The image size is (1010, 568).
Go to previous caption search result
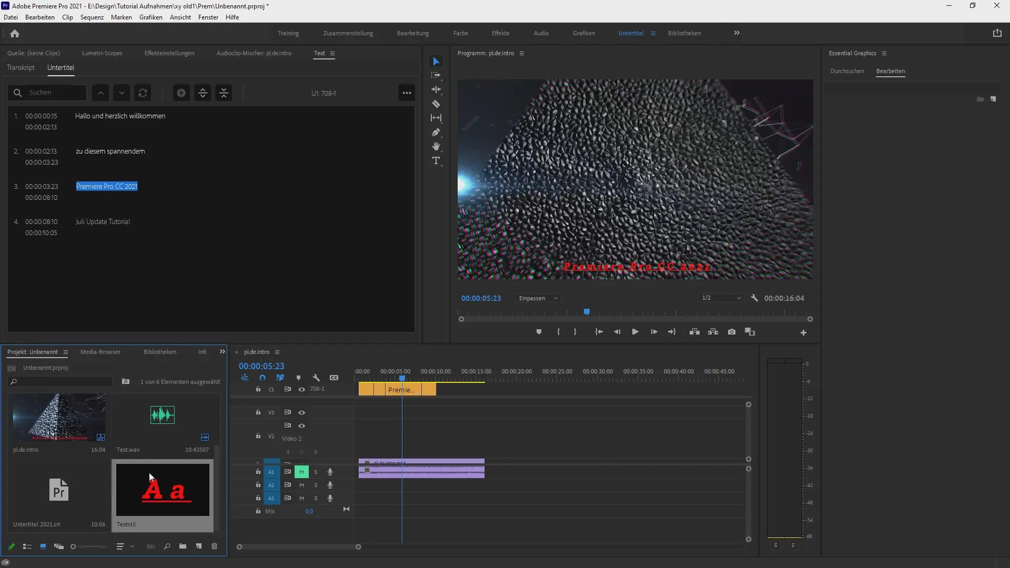[100, 93]
